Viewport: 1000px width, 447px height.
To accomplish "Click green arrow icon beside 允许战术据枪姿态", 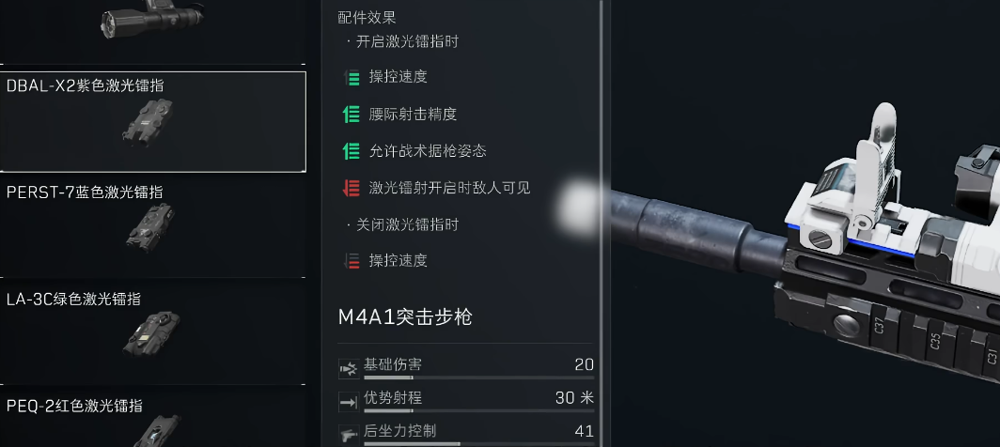I will click(352, 151).
